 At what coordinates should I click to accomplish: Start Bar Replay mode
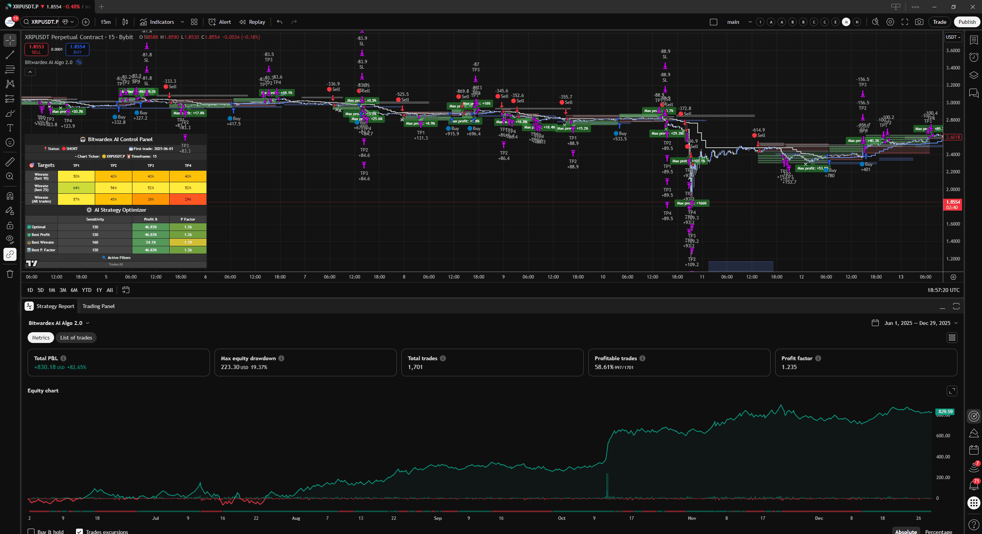pyautogui.click(x=252, y=22)
